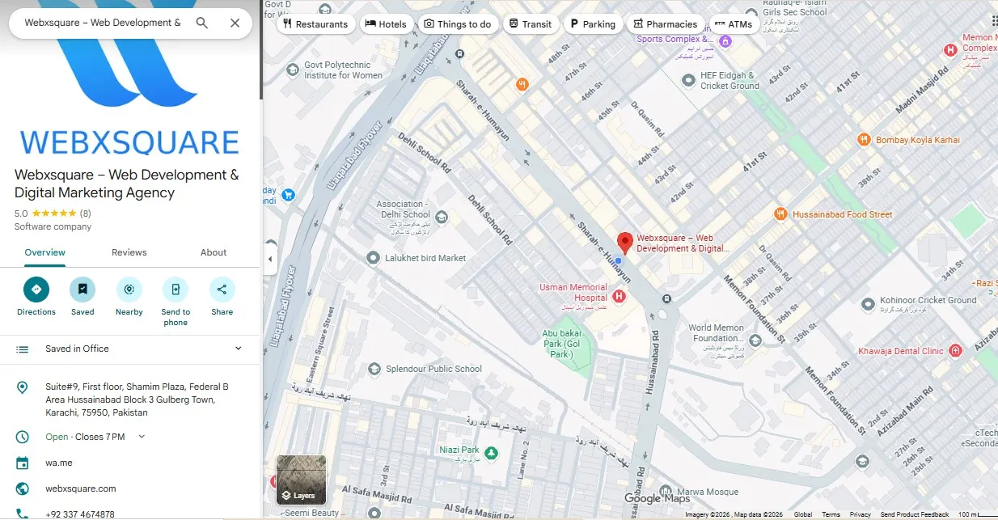Click the side panel scrollbar
Viewport: 998px width, 520px height.
260,50
